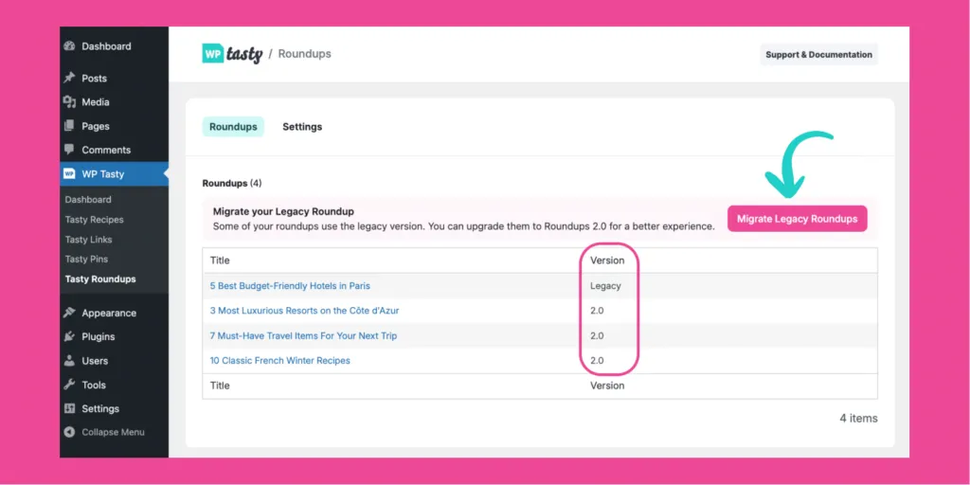Open 5 Best Budget-Friendly Hotels in Paris
Image resolution: width=970 pixels, height=485 pixels.
[290, 286]
